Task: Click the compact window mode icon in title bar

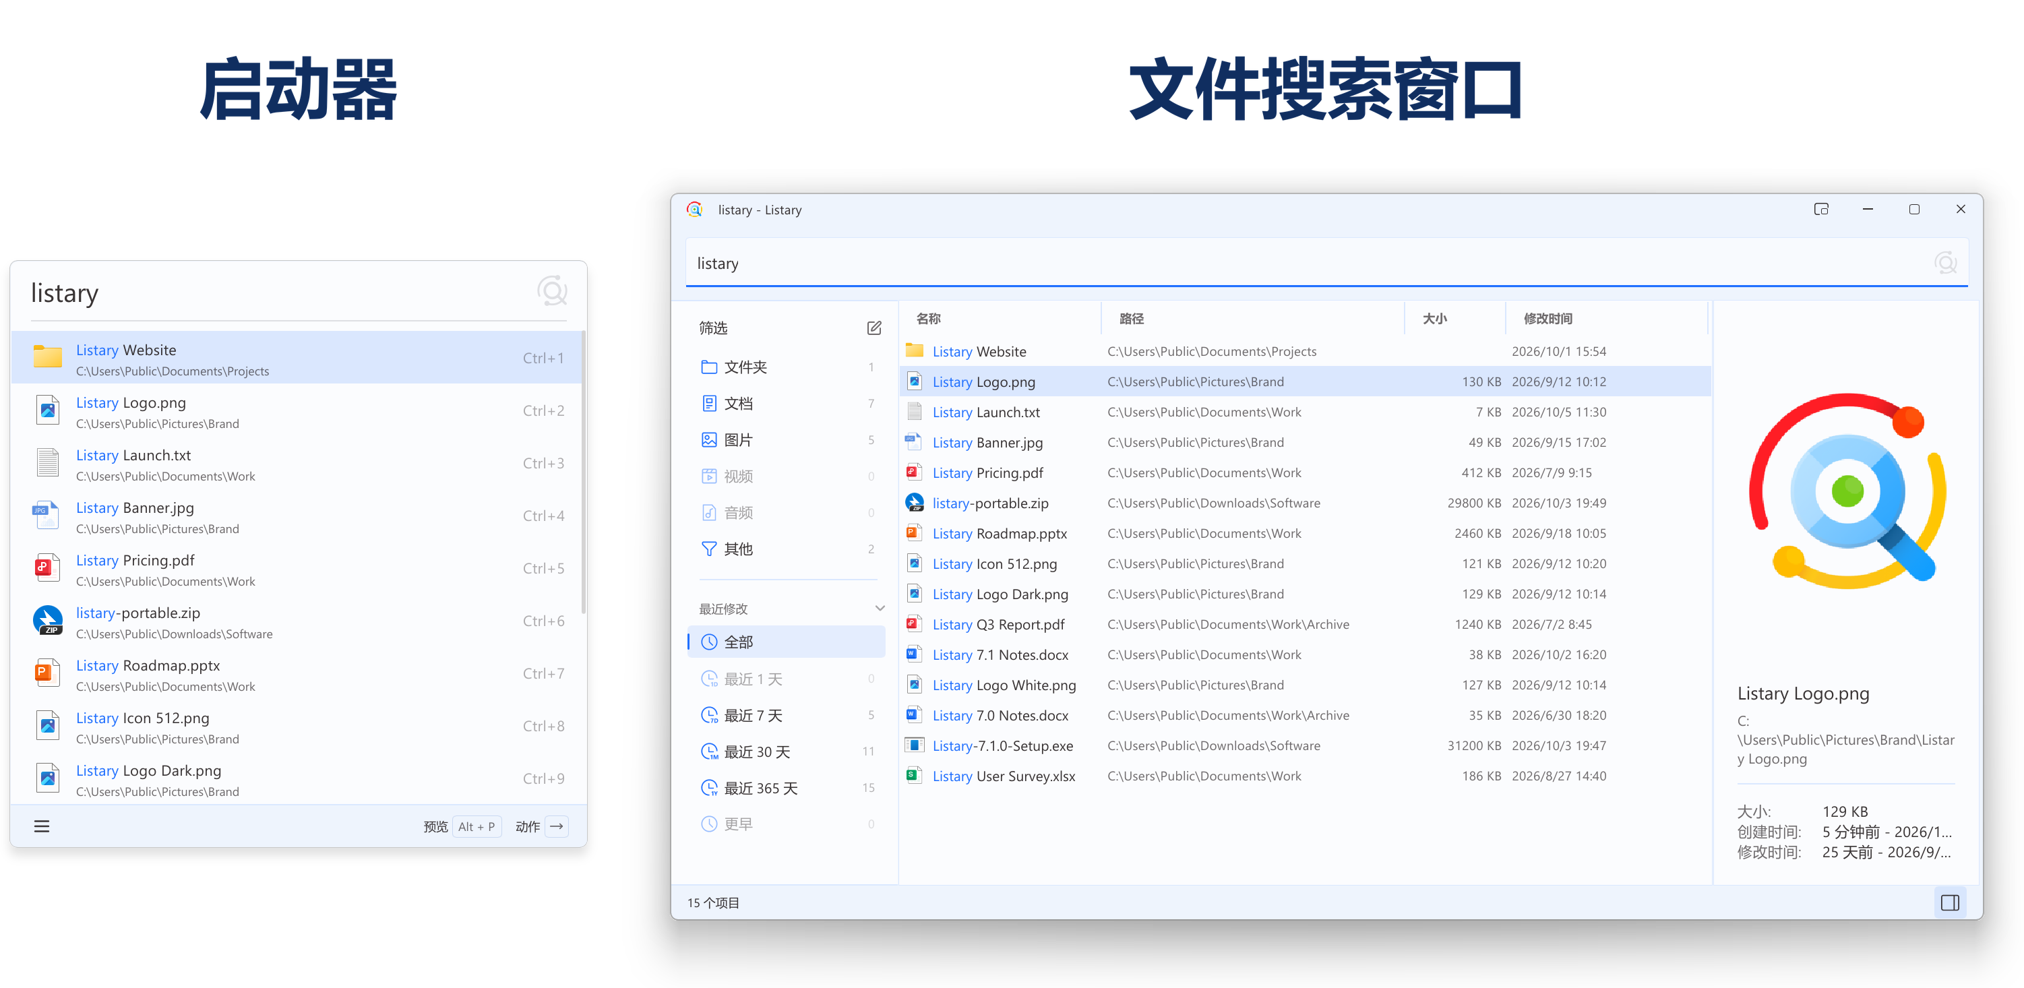Action: point(1821,209)
